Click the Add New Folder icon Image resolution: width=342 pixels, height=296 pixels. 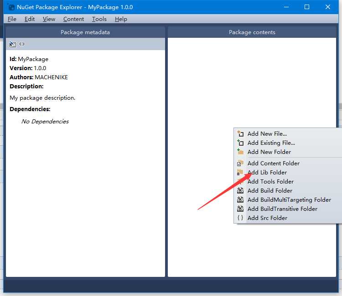[x=240, y=152]
